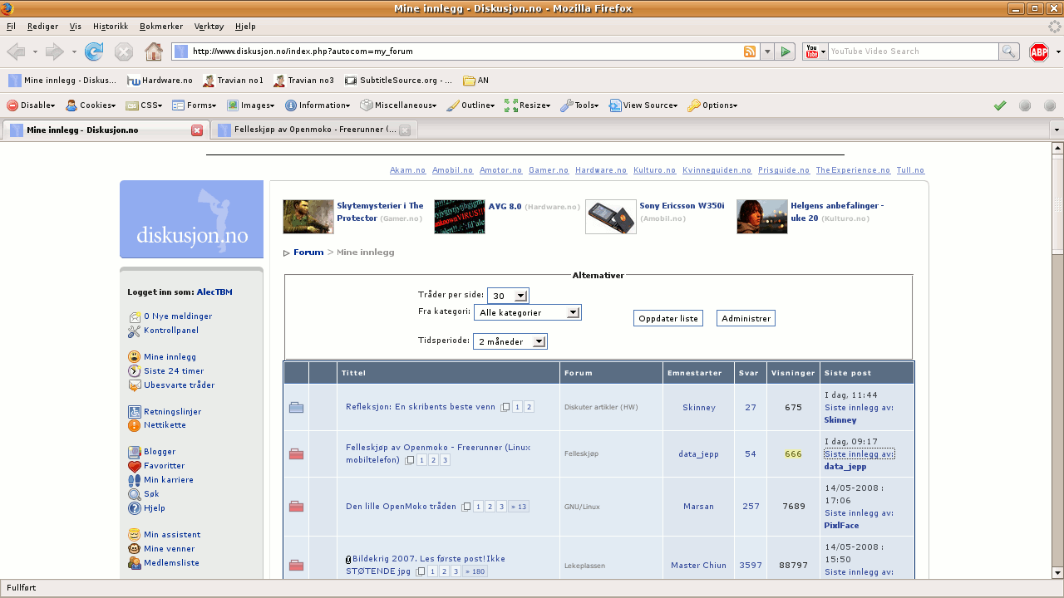Viewport: 1064px width, 598px height.
Task: Open the thread Den lille OpenMoko tråden
Action: coord(401,507)
